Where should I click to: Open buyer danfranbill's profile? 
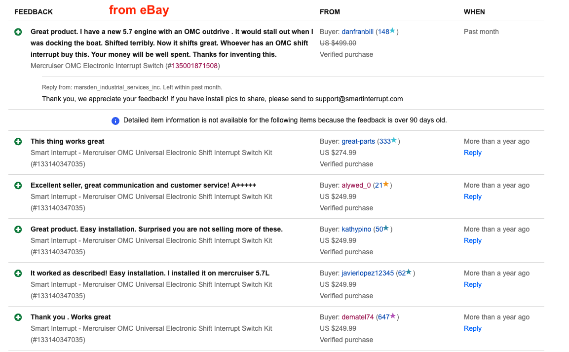pos(357,32)
